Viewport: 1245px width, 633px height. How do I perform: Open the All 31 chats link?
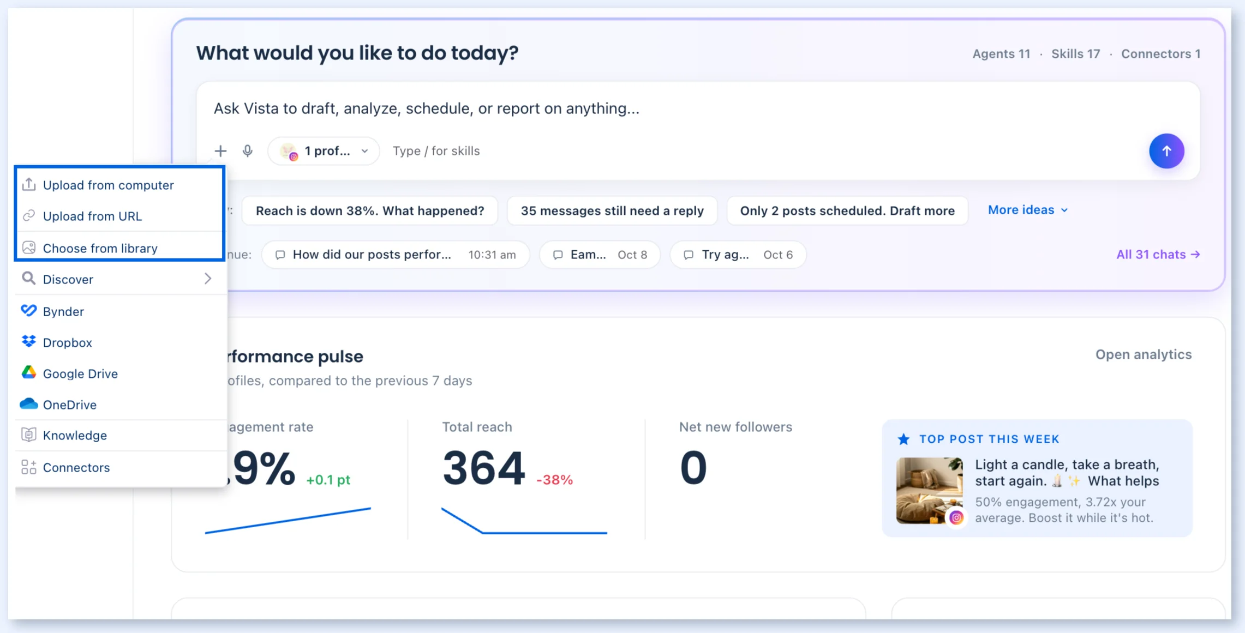1158,254
